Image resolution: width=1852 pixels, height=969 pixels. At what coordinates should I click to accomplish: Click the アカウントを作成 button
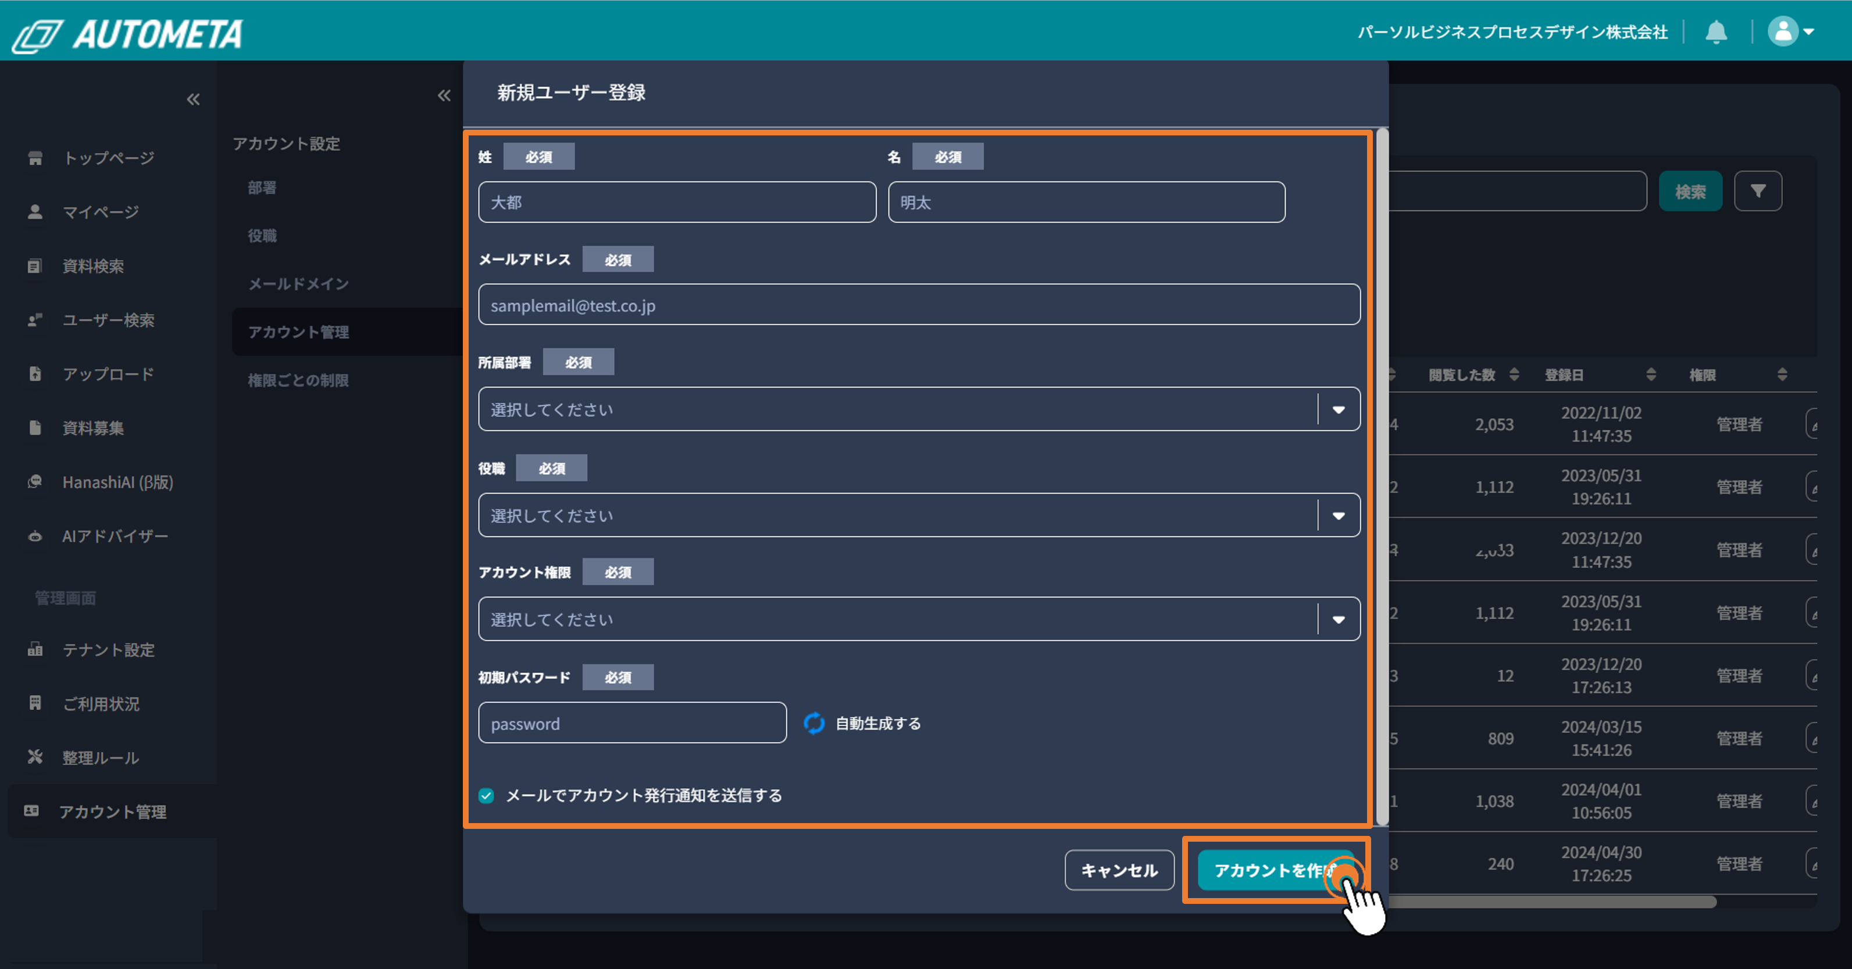(1276, 870)
